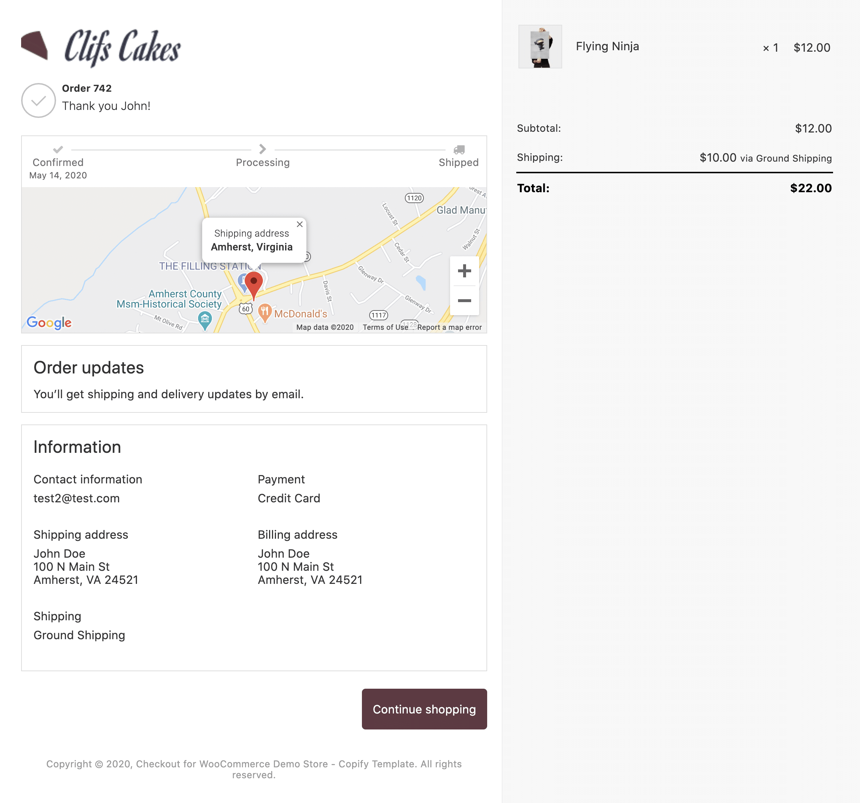Screen dimensions: 860x803
Task: Click the Glad Manufacturing map label
Action: coord(460,210)
